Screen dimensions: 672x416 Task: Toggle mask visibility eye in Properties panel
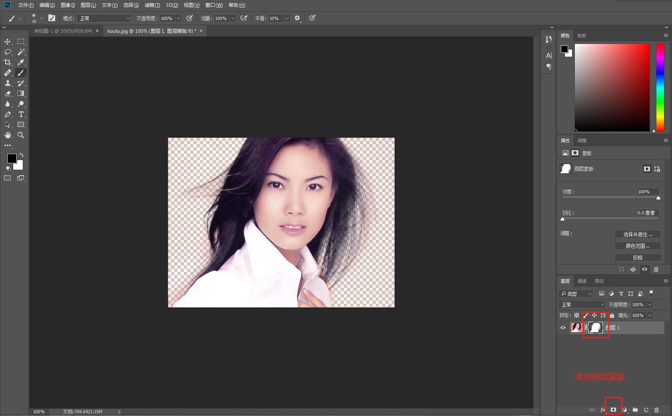pyautogui.click(x=644, y=269)
